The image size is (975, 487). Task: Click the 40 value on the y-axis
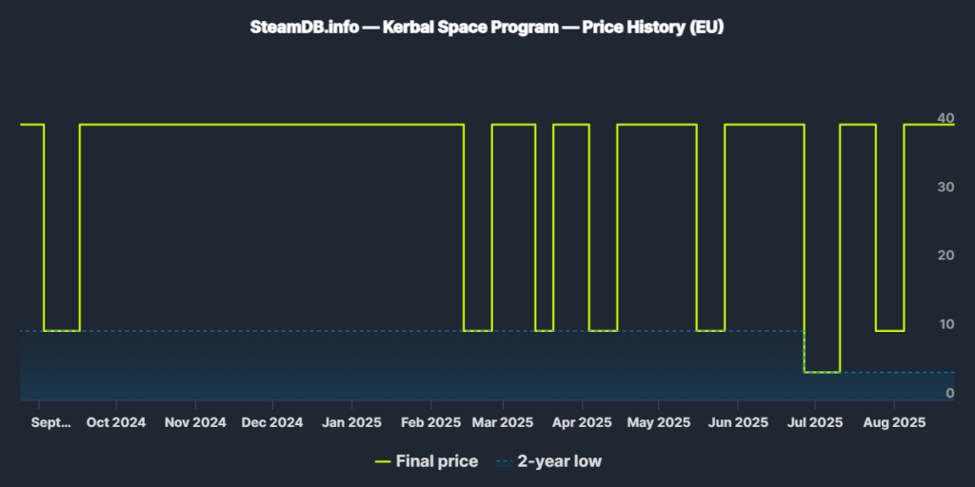coord(945,118)
